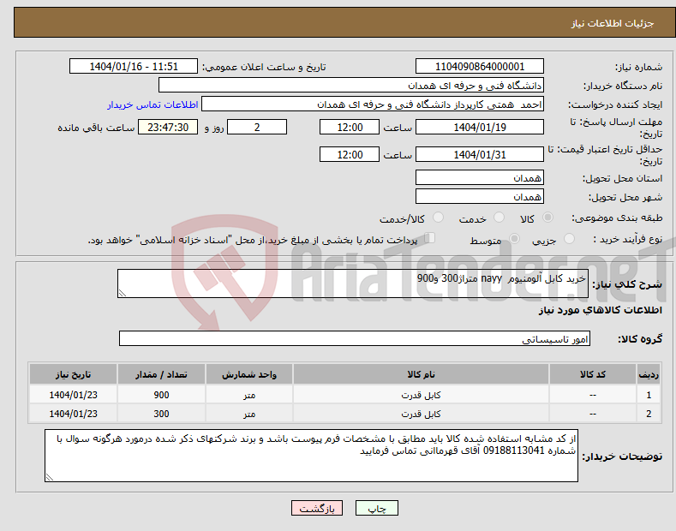Click the quantity cell 900
This screenshot has width=676, height=531.
[161, 395]
